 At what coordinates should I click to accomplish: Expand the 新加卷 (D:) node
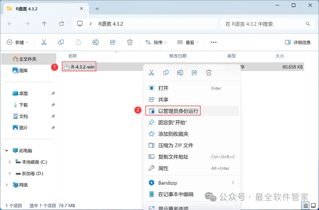[9, 173]
